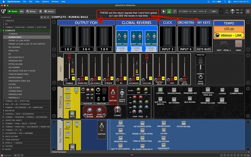Turn the red CLASSIC knob
Viewport: 251px width, 157px height.
[x=117, y=109]
